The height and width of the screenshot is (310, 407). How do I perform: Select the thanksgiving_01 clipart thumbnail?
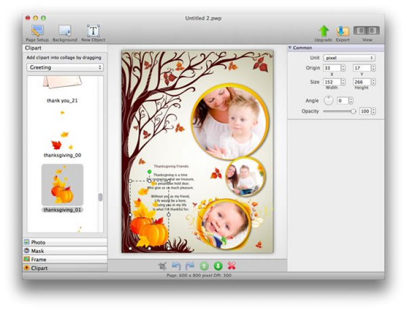(62, 185)
